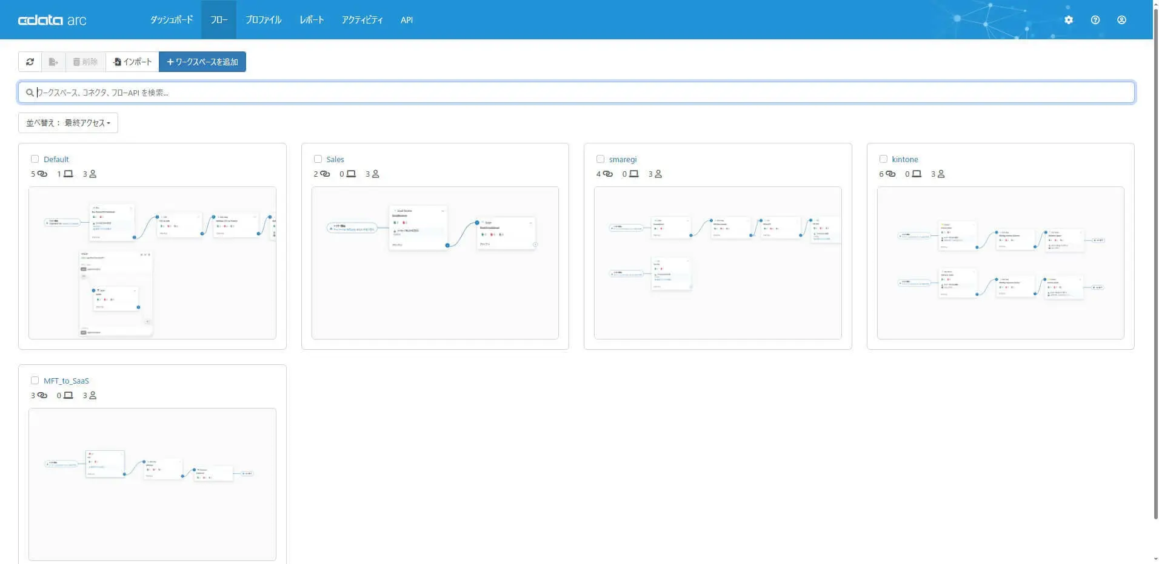Viewport: 1159px width, 564px height.
Task: Click the CData Arc logo
Action: pyautogui.click(x=52, y=20)
